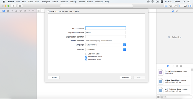Open the Navigate menu

pos(46,2)
